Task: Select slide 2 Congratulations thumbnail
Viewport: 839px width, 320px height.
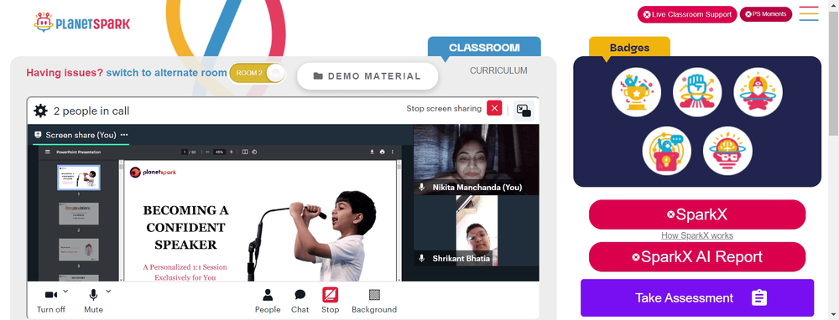Action: coord(79,213)
